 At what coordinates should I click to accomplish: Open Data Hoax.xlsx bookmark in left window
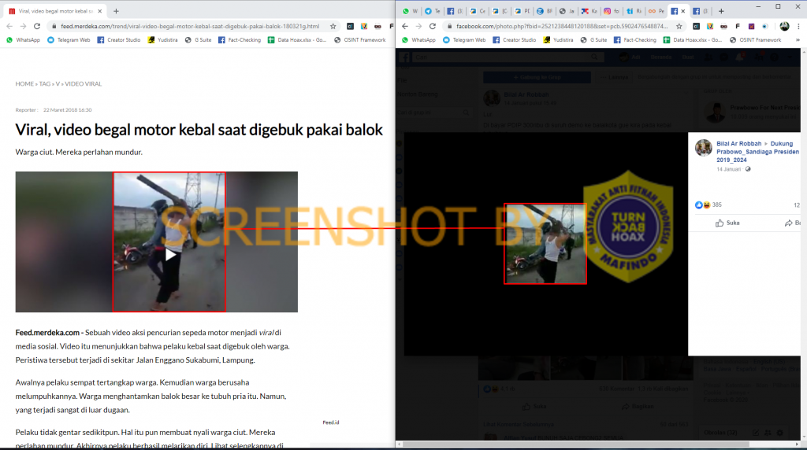coord(297,39)
